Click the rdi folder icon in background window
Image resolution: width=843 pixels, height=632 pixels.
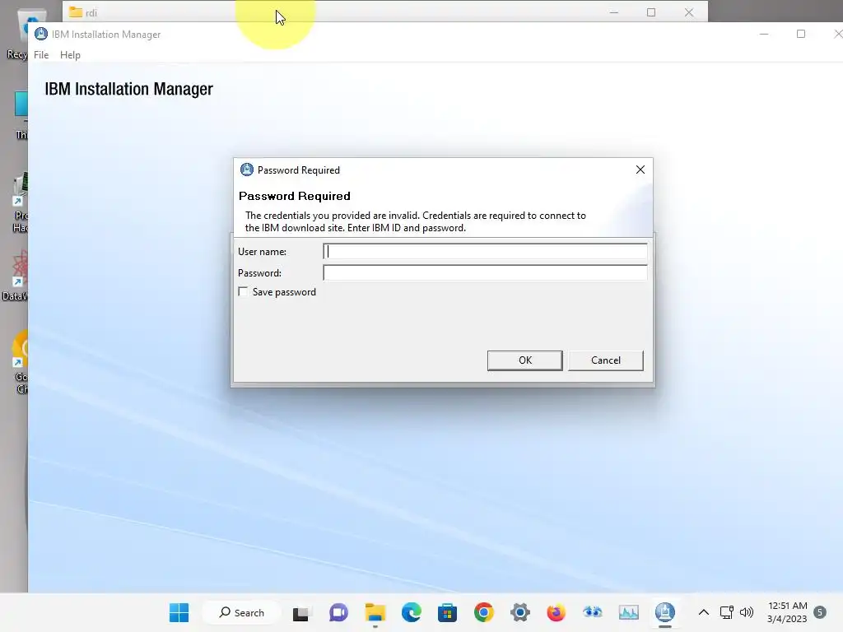click(76, 12)
